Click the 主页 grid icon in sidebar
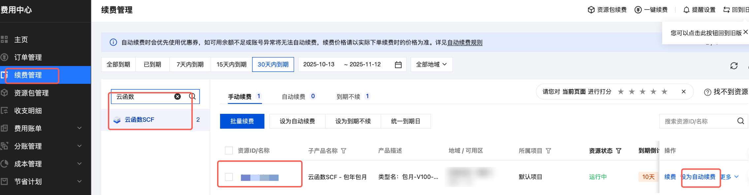The width and height of the screenshot is (749, 195). 4,40
